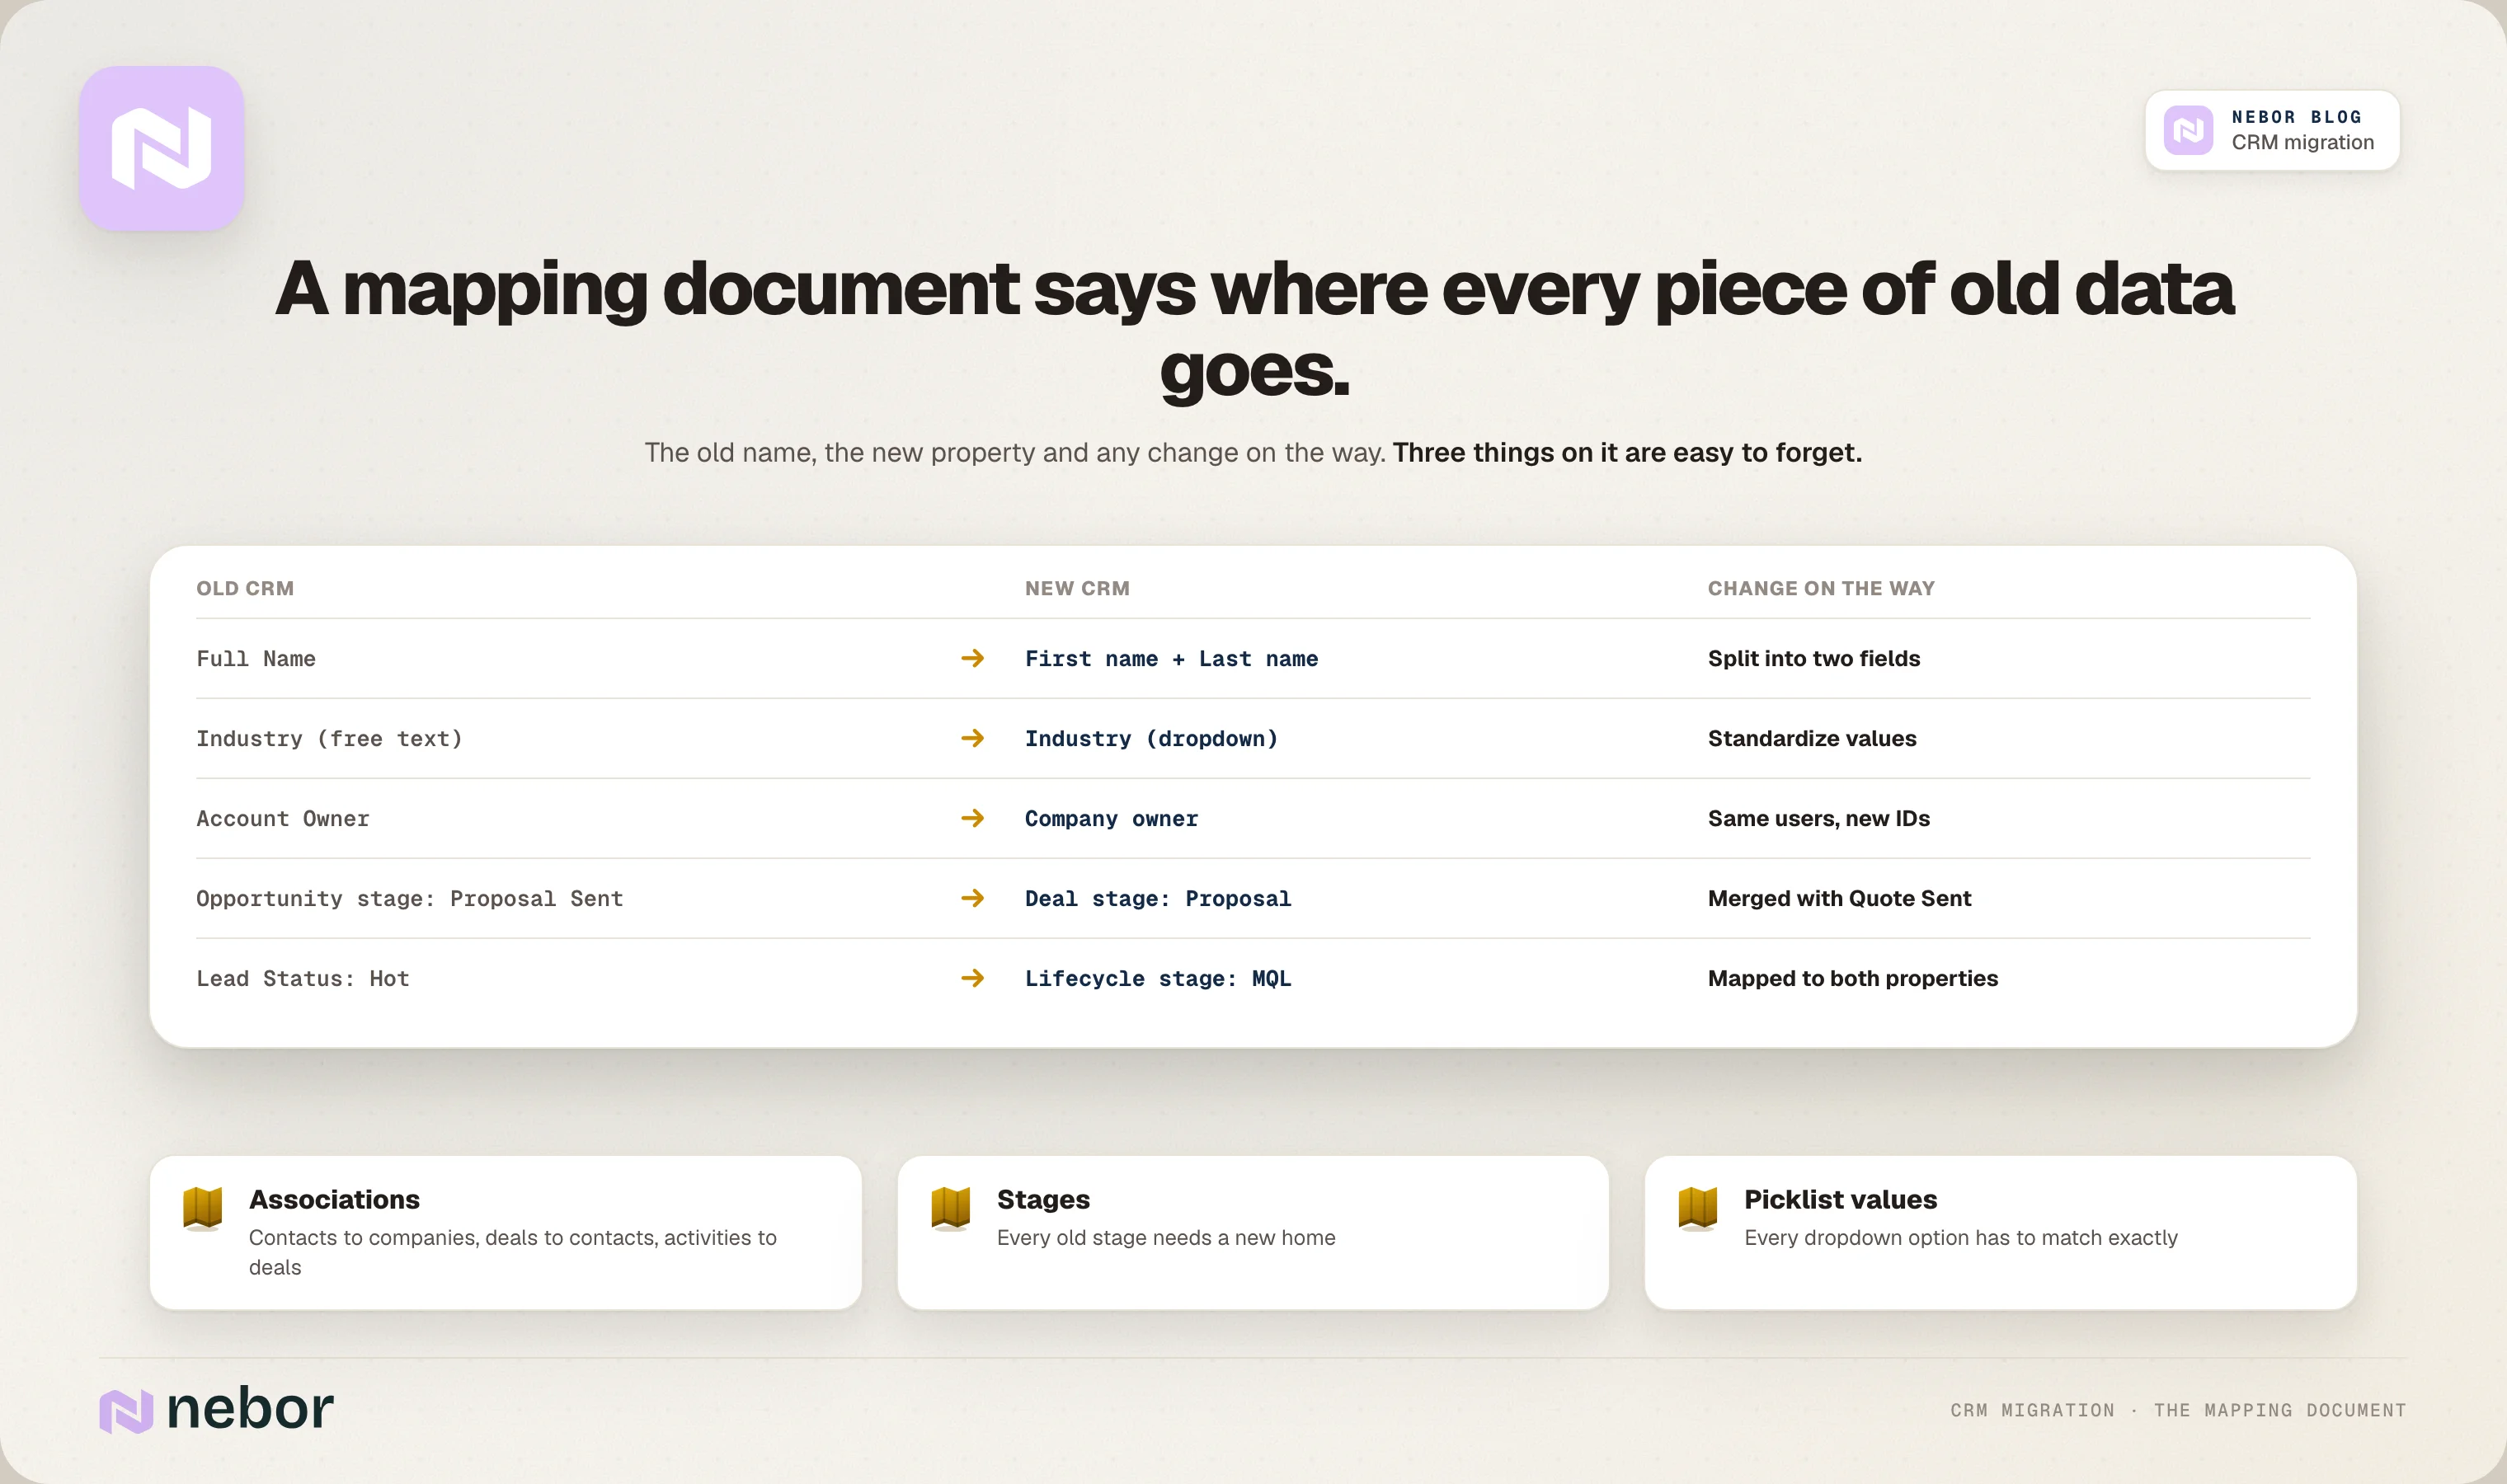Click 'Every old stage needs a new home'
The width and height of the screenshot is (2507, 1484).
click(x=1166, y=1238)
